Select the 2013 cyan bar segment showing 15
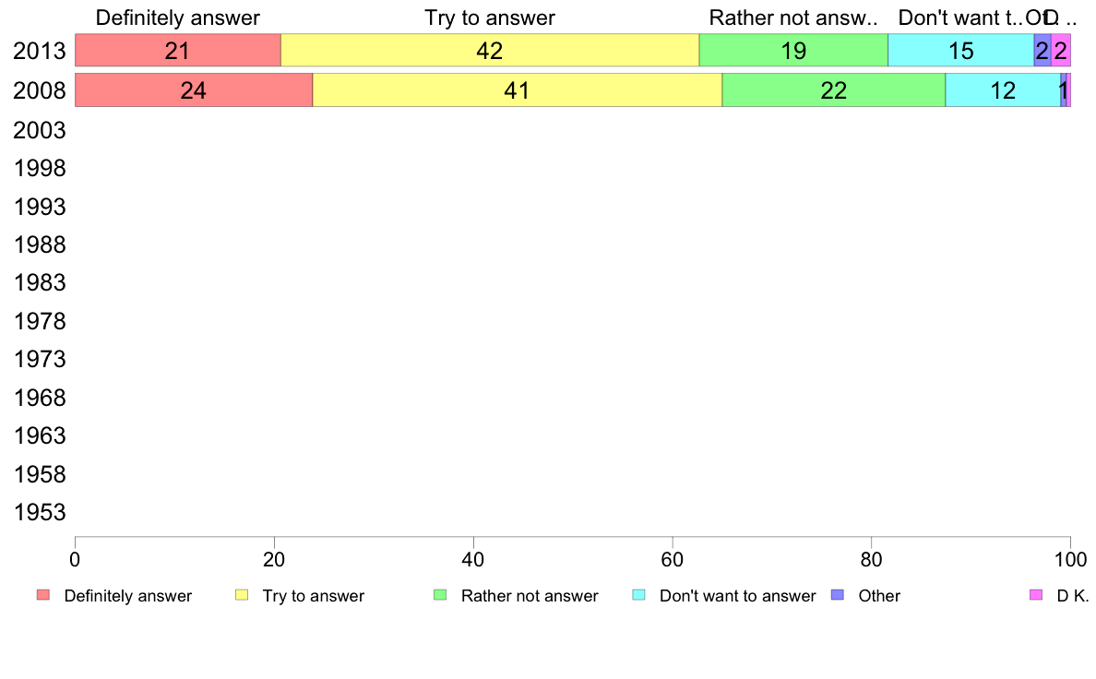This screenshot has width=1096, height=679. click(961, 51)
